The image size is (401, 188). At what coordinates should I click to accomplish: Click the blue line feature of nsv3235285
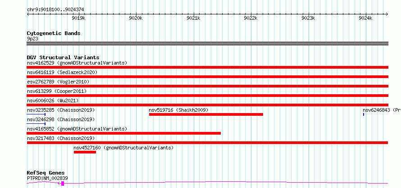pos(36,114)
